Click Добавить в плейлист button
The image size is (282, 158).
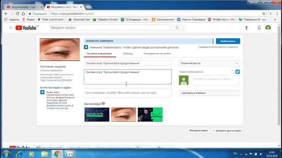209,93
